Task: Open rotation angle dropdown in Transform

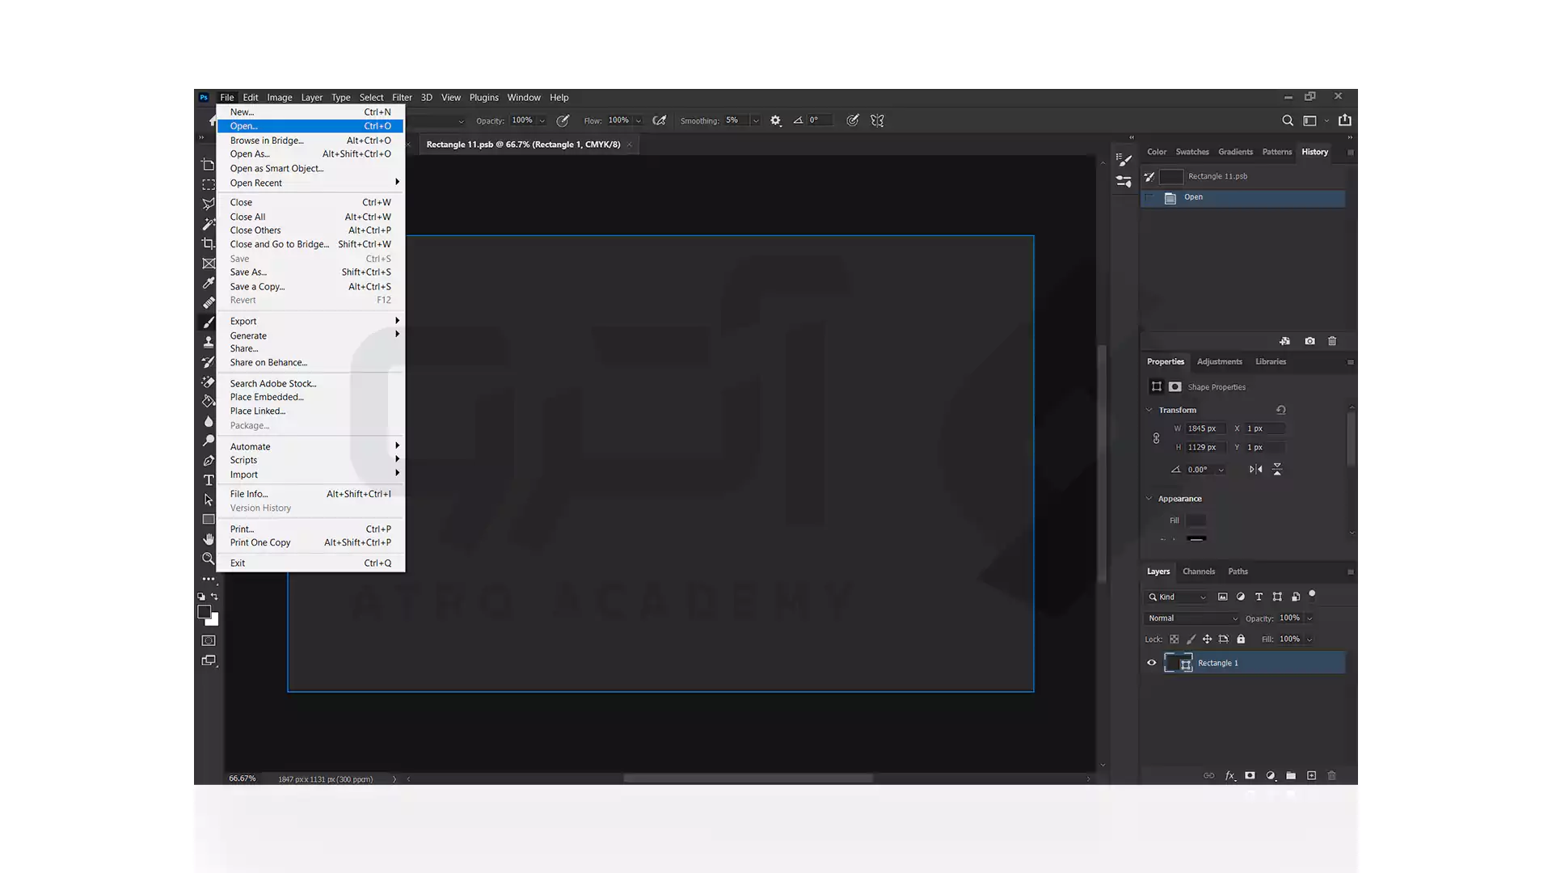Action: [1221, 470]
